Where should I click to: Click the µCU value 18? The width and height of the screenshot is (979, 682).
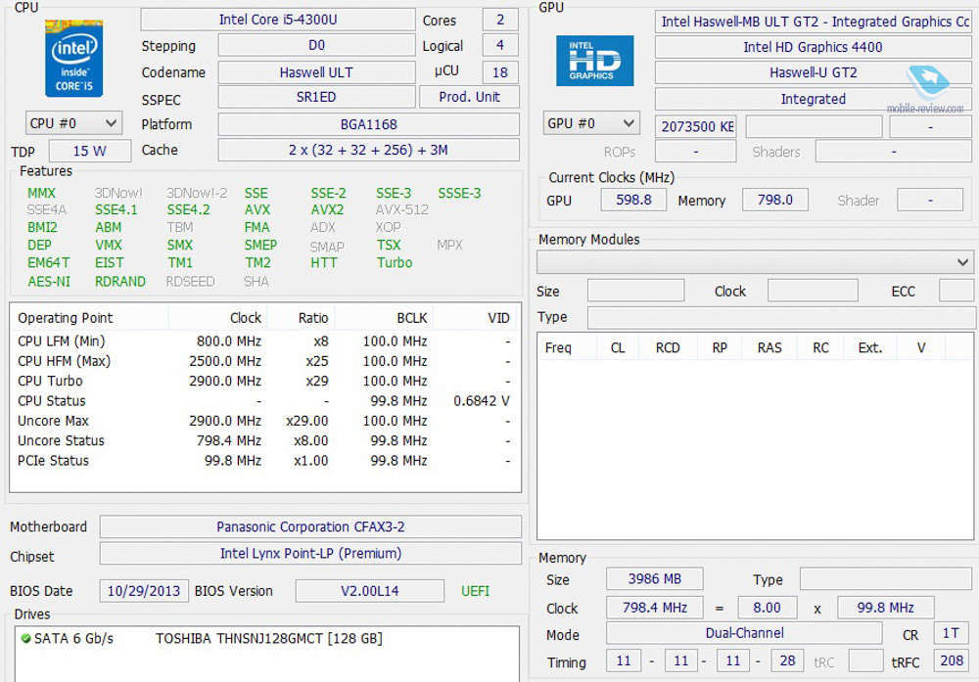click(500, 72)
